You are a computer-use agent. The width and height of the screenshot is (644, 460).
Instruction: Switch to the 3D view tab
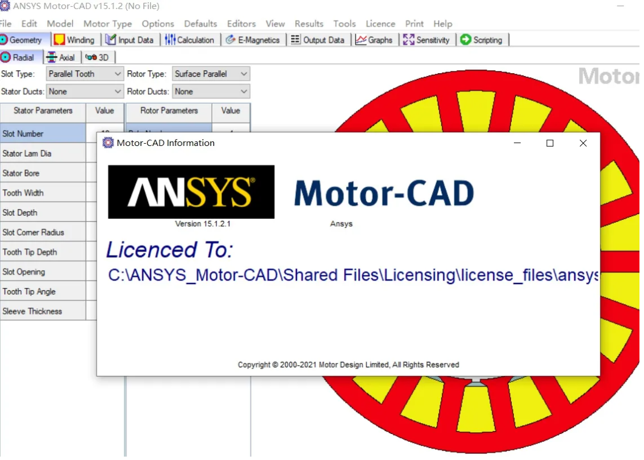[x=98, y=57]
